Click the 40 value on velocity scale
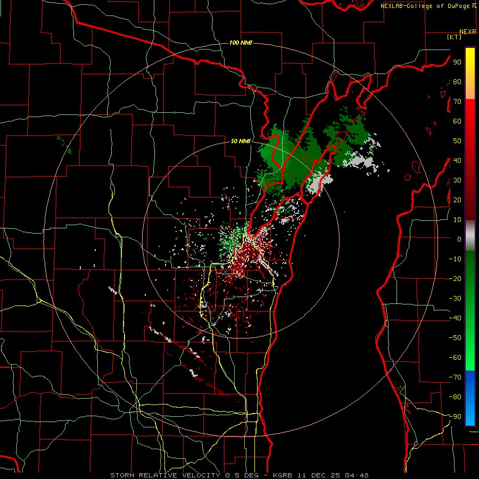 coord(457,160)
